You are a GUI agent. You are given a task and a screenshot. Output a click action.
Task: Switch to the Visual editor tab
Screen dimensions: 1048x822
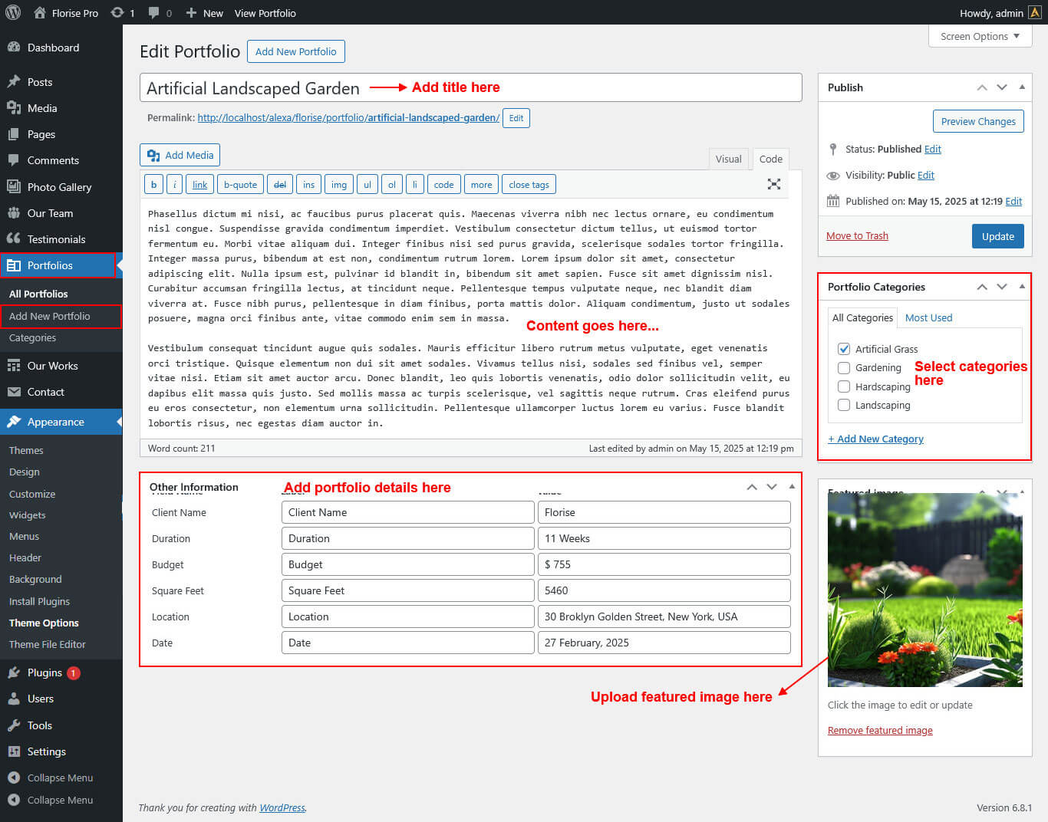point(728,159)
